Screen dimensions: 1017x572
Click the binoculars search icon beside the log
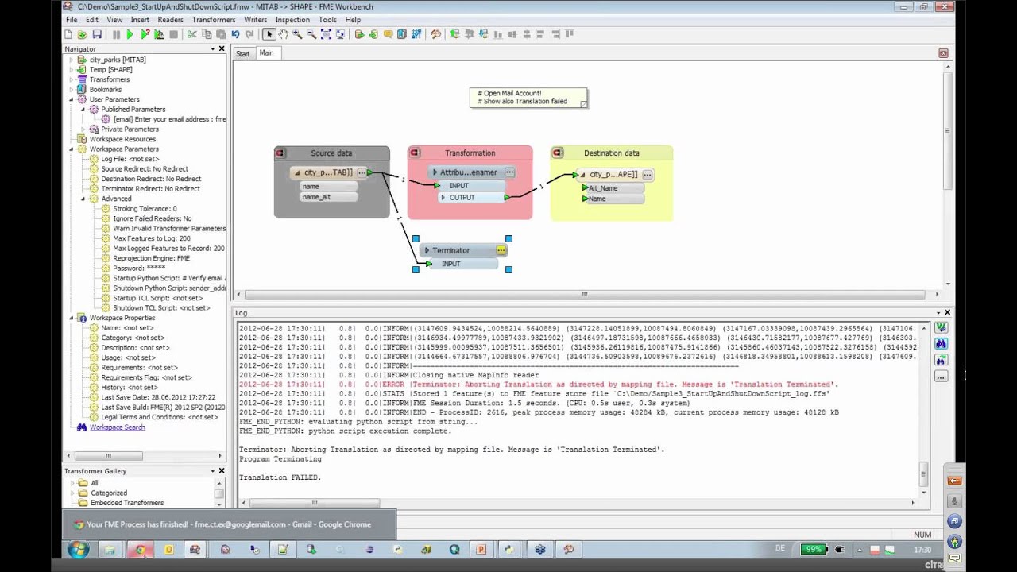pos(941,343)
